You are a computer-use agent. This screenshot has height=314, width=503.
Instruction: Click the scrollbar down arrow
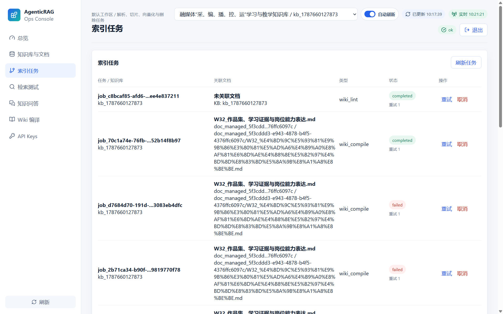pos(500,311)
